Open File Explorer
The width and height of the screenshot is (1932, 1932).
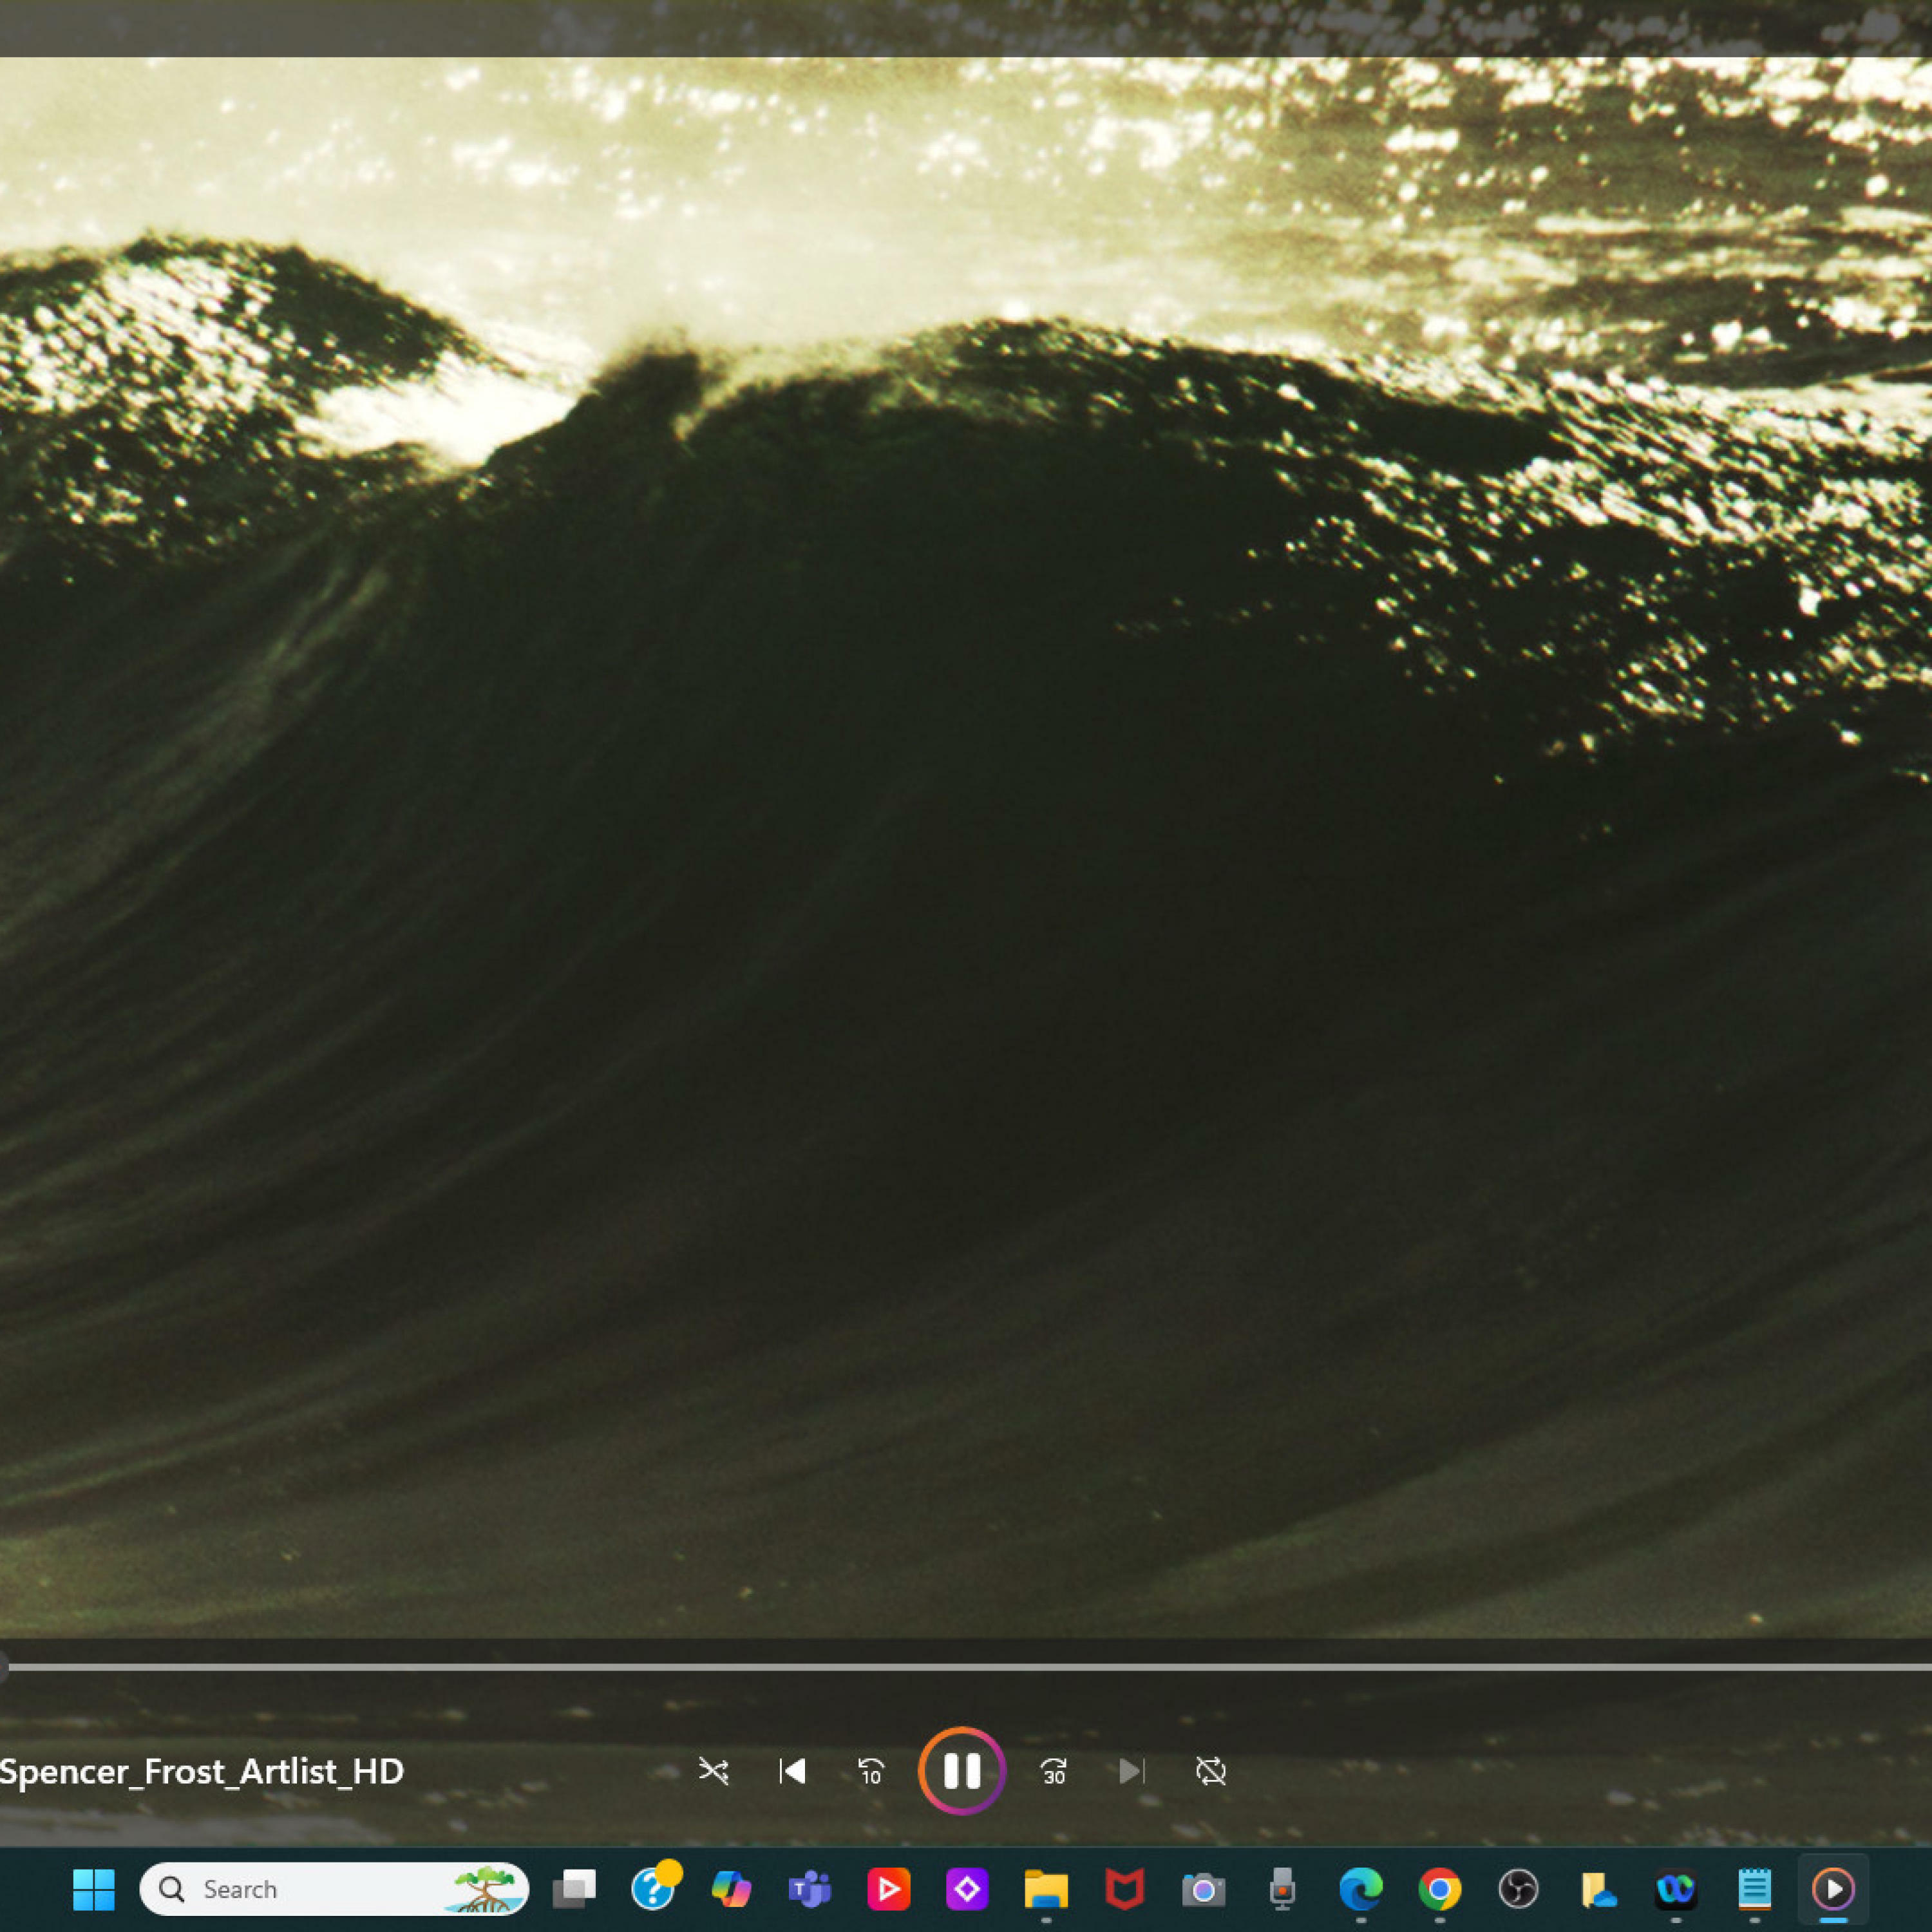1046,1889
